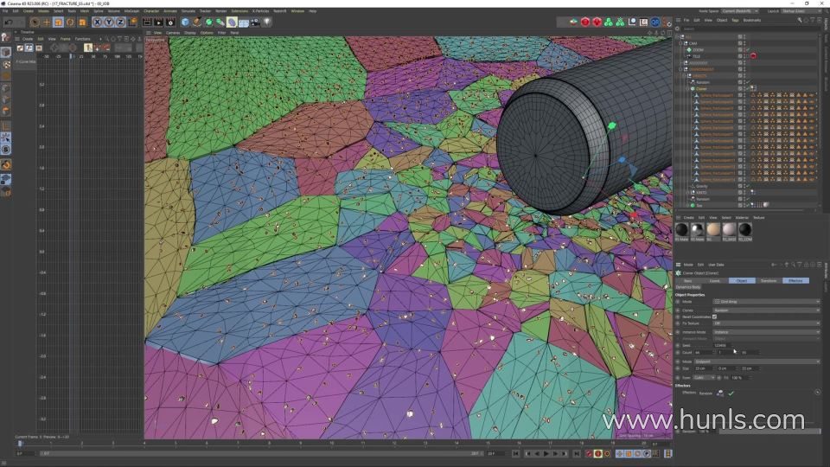Open the Edit Render Settings icon
This screenshot has width=830, height=467.
(170, 22)
